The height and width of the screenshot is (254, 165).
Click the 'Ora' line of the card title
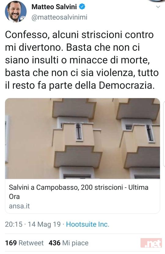[x=14, y=197]
